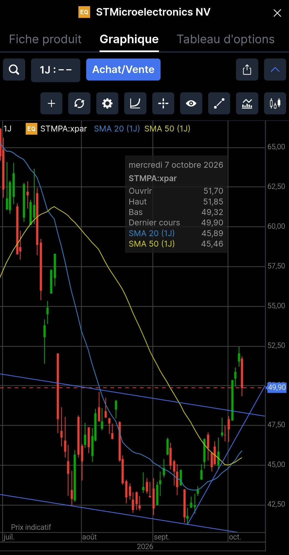Viewport: 289px width, 555px height.
Task: Select the SMA 20 (1J) legend label
Action: (x=117, y=129)
